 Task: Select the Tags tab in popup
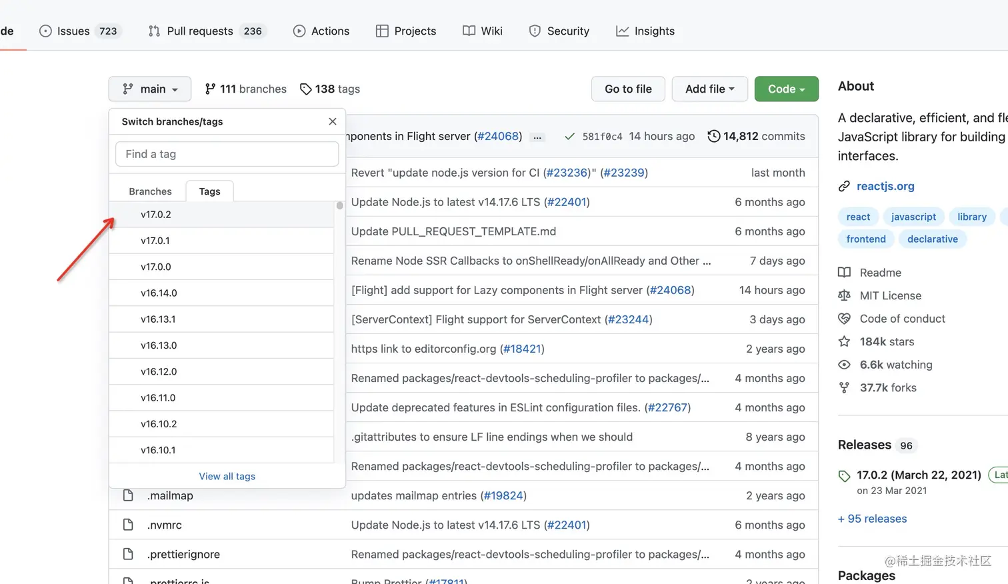[209, 191]
